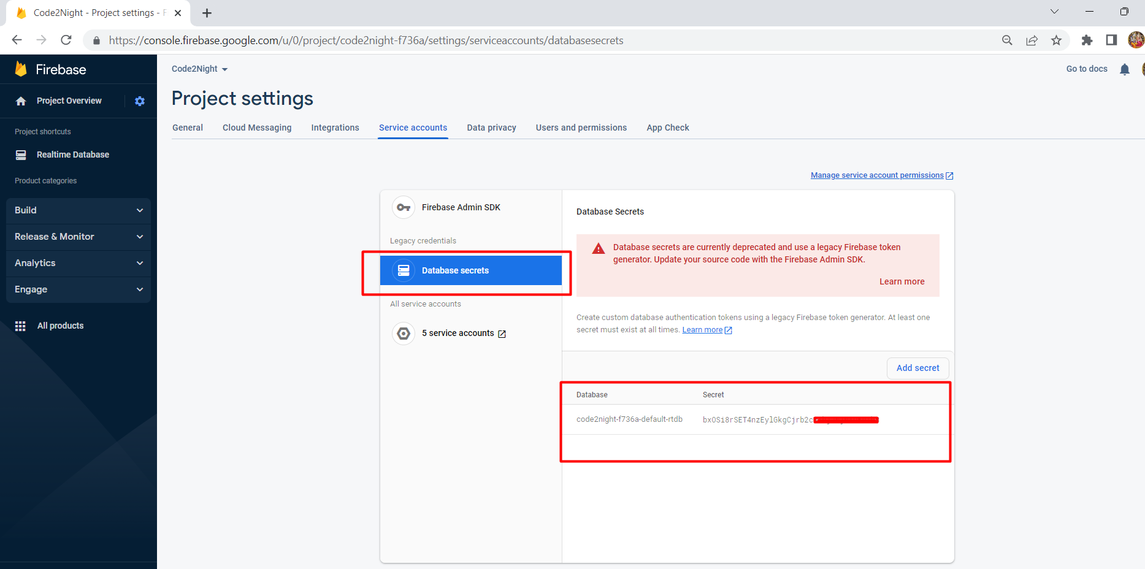1145x569 pixels.
Task: Click the browser address bar URL
Action: coord(366,40)
